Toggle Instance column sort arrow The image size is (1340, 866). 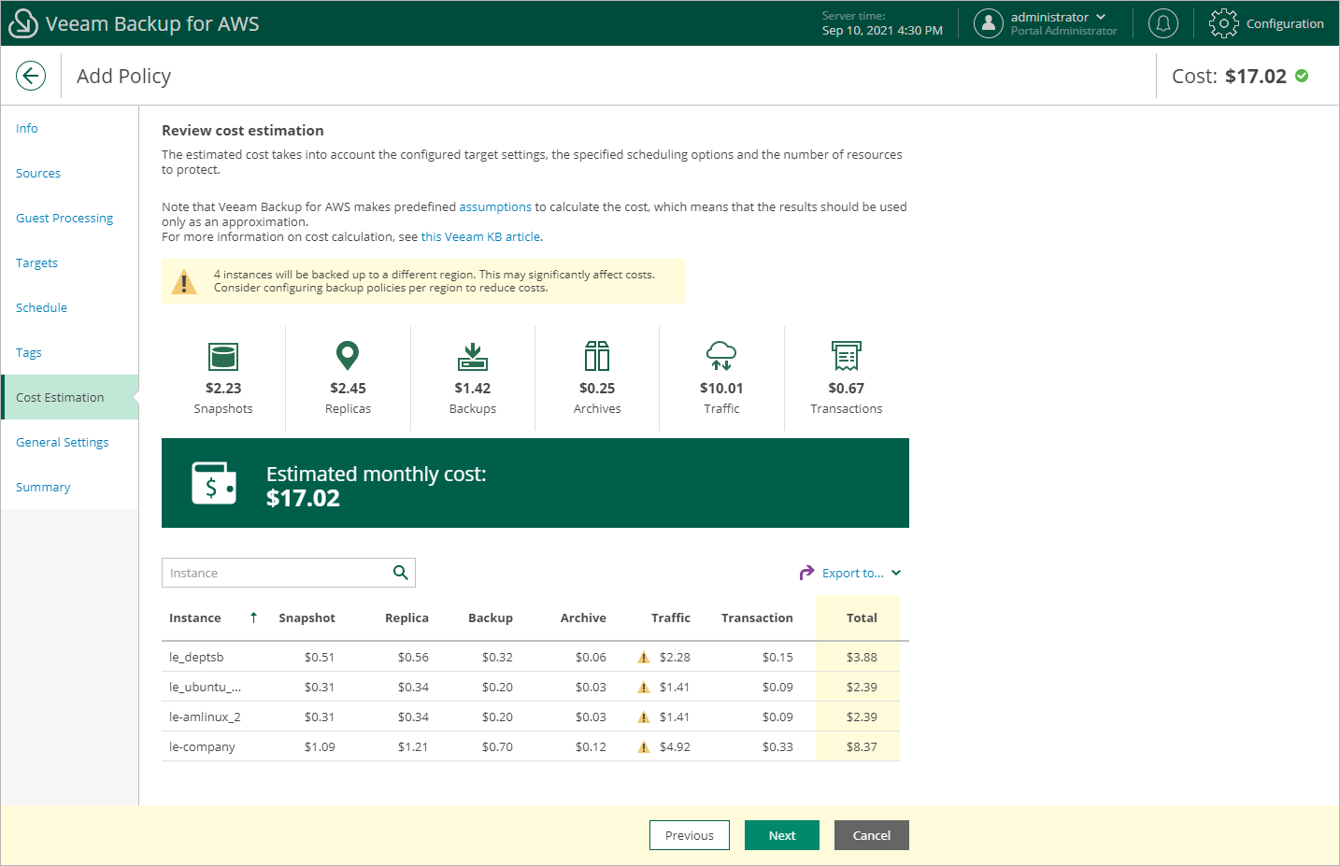tap(253, 618)
